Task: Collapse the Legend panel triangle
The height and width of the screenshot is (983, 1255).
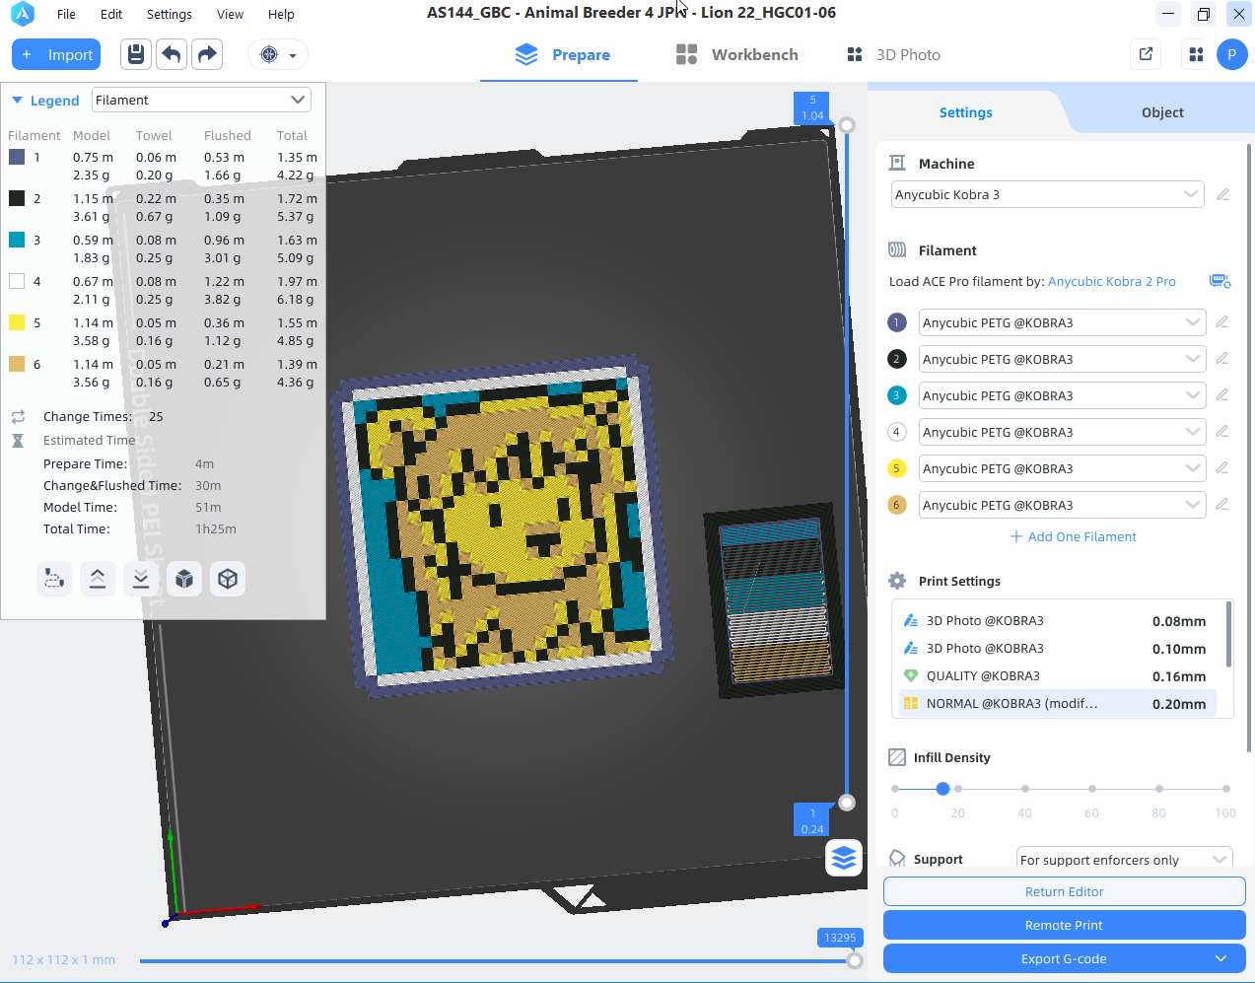Action: 17,101
